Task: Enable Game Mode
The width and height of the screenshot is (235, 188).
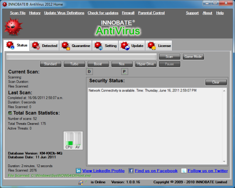Action: click(x=193, y=57)
